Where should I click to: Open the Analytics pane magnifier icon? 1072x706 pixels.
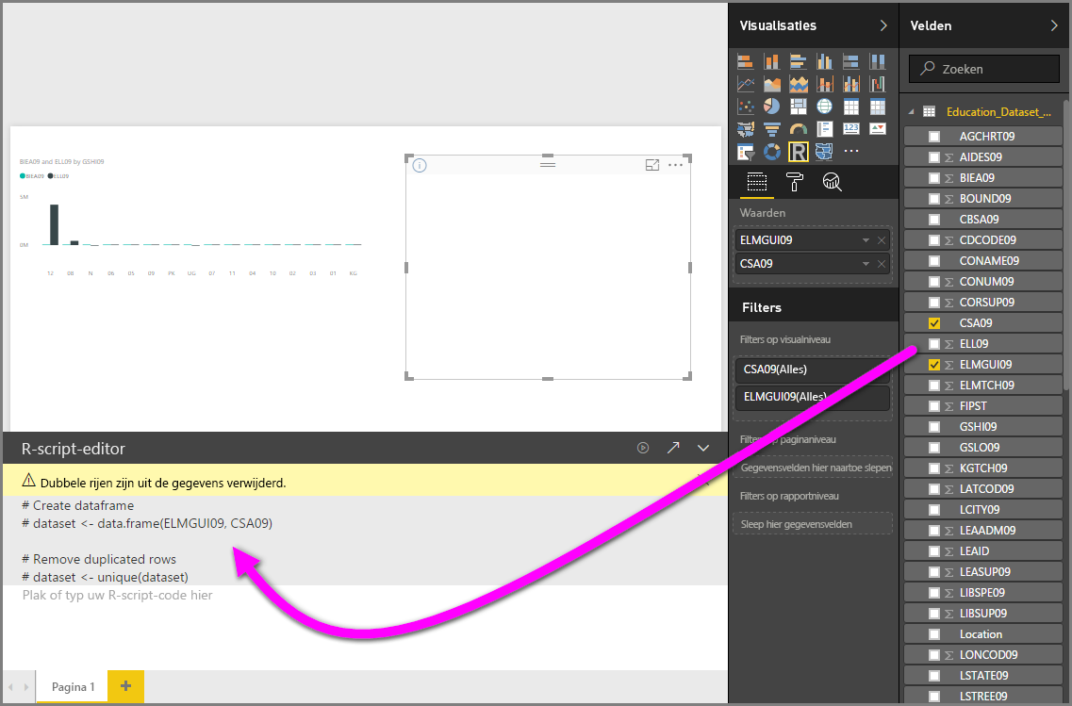[832, 182]
